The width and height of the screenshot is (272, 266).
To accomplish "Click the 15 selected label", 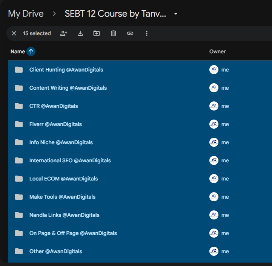I will click(x=37, y=33).
